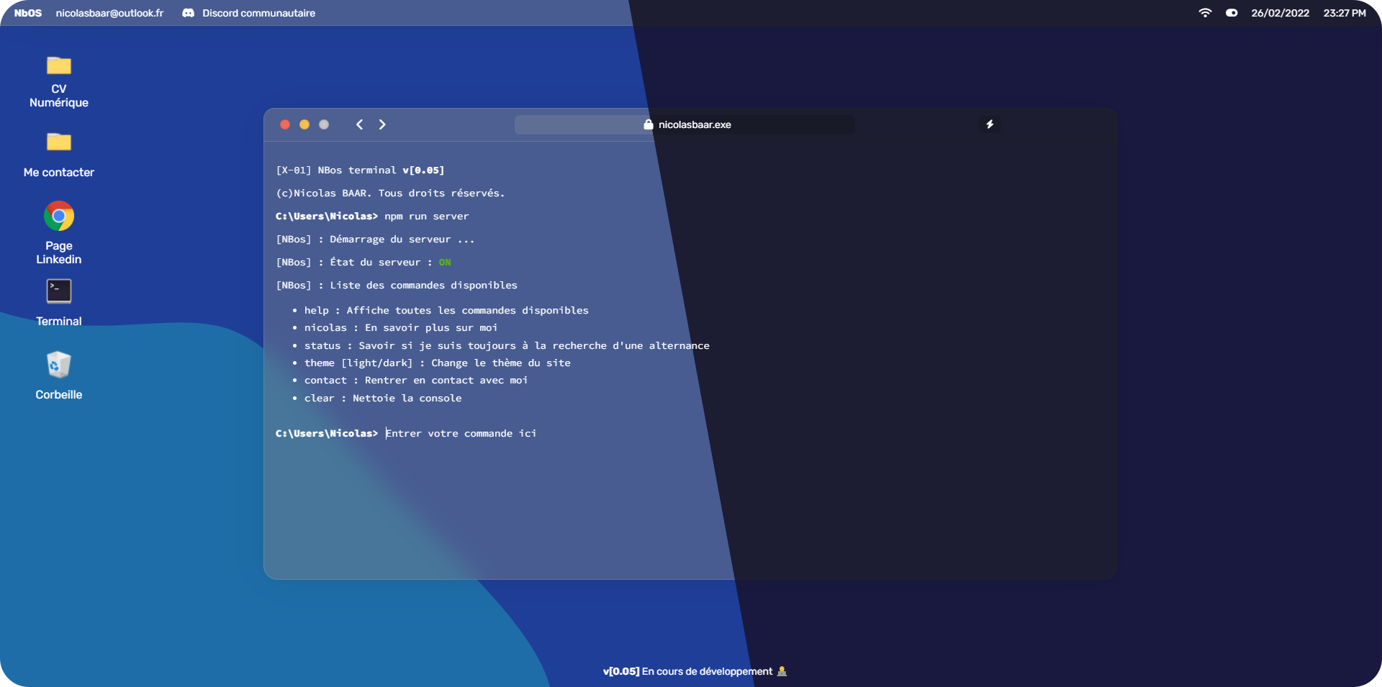Launch the Terminal desktop icon
The width and height of the screenshot is (1382, 687).
(x=59, y=291)
